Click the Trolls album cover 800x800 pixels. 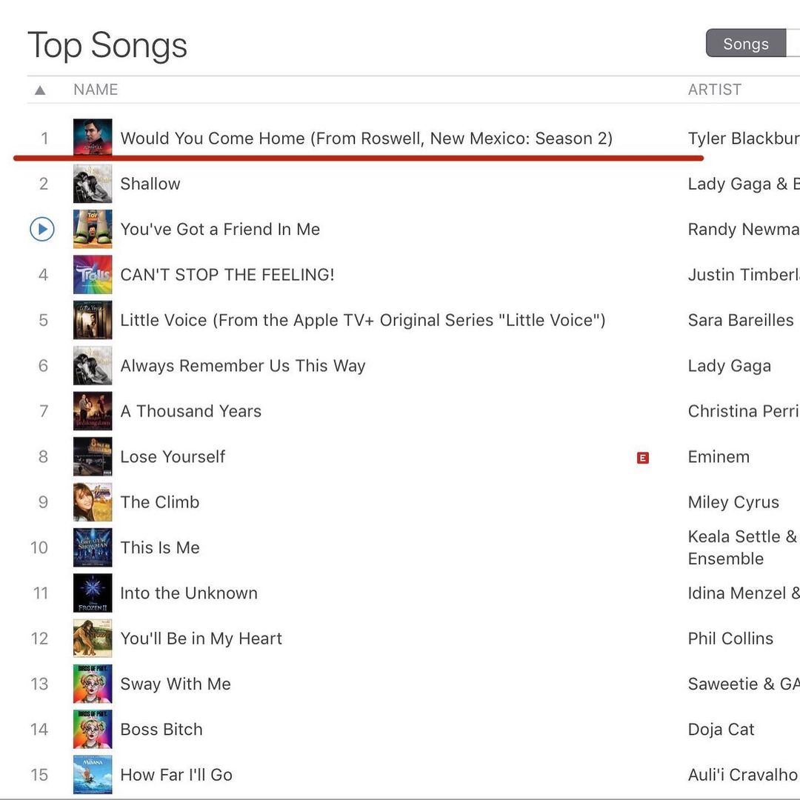(93, 275)
